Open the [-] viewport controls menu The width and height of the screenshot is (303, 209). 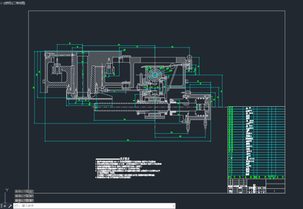[2, 3]
